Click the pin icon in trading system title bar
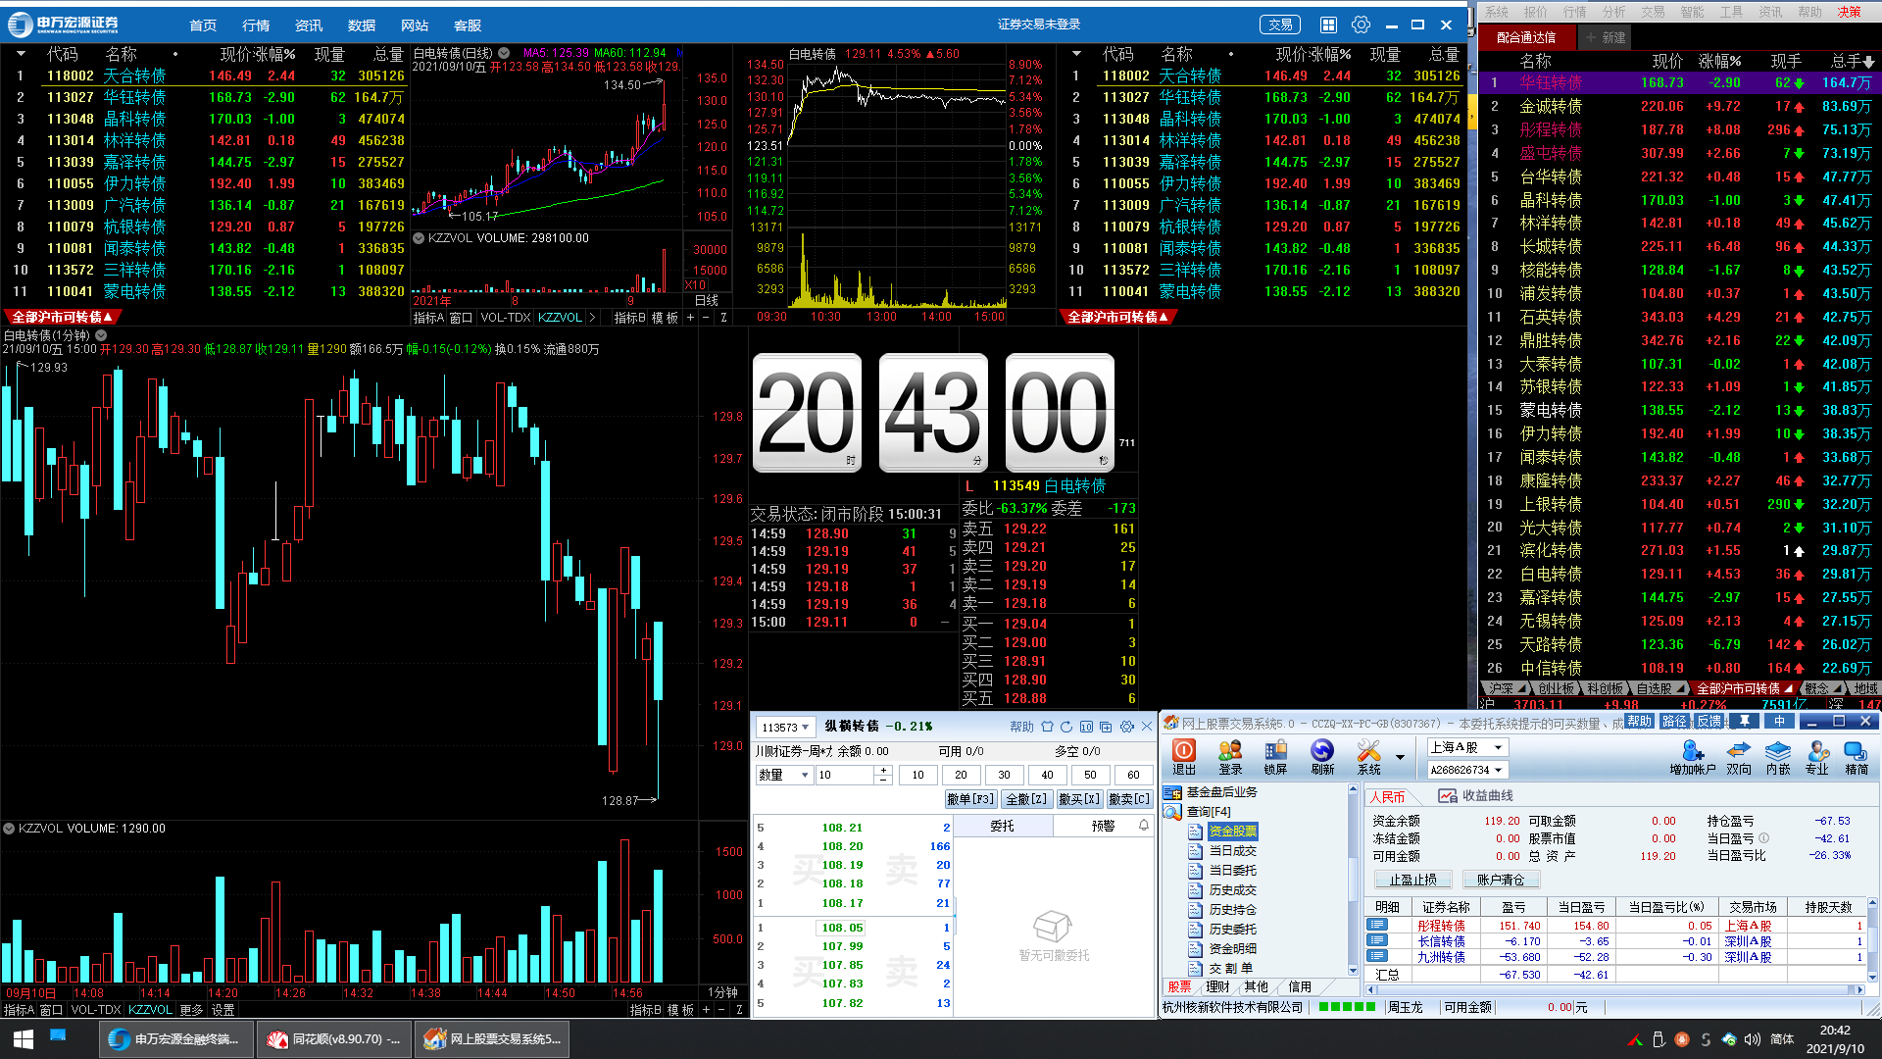 pos(1745,721)
